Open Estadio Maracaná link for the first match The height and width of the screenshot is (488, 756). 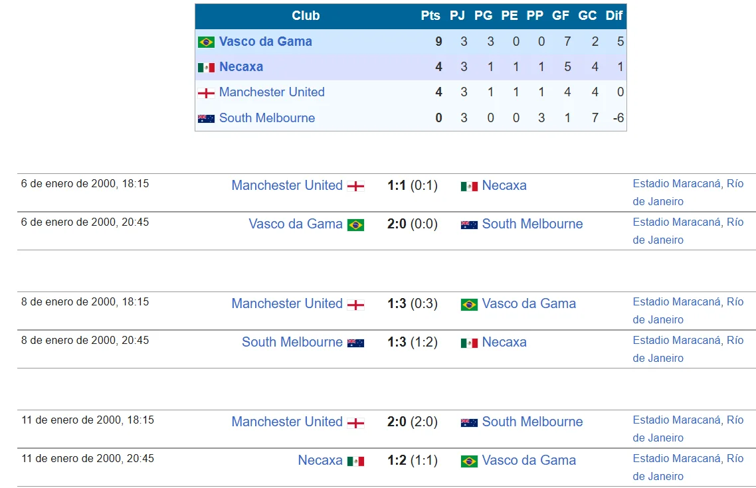pos(676,184)
